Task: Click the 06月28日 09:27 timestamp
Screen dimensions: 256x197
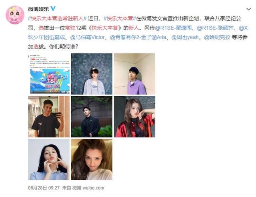Action: click(x=44, y=188)
